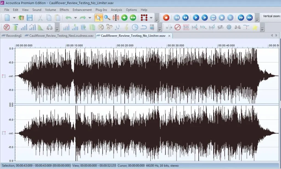The height and width of the screenshot is (169, 281).
Task: Click the blue bars icon on the effects toolbar
Action: (x=66, y=27)
